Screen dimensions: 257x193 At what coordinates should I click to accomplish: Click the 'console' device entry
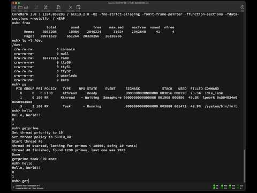click(67, 49)
